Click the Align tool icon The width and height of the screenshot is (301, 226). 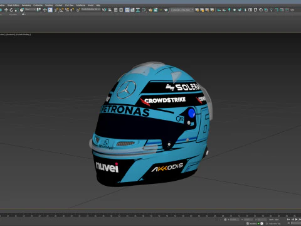click(x=110, y=10)
